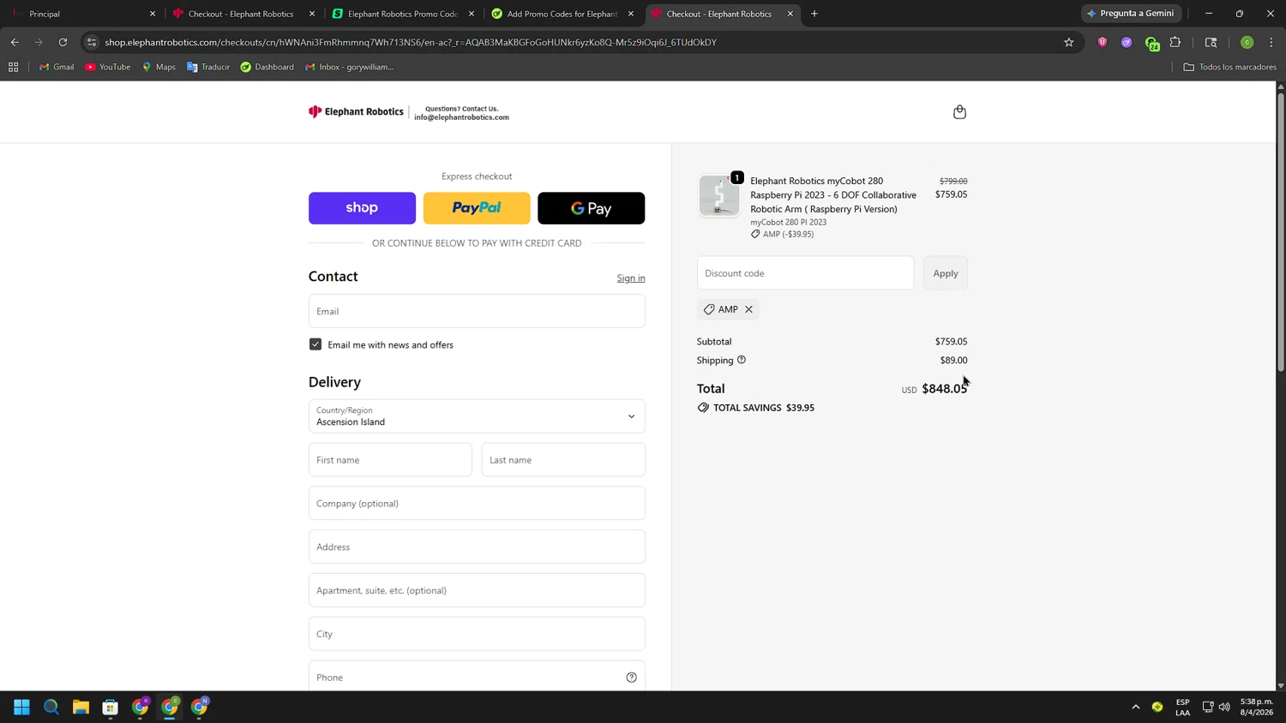The height and width of the screenshot is (723, 1286).
Task: Pay with the Google Pay button
Action: 592,208
